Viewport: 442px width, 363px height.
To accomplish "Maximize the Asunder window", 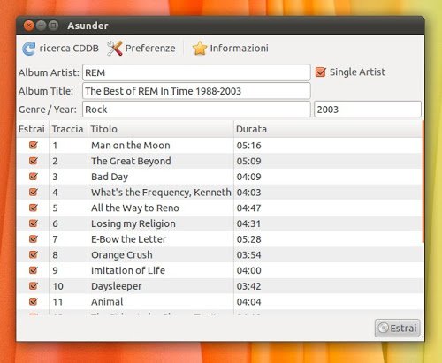I will (53, 26).
